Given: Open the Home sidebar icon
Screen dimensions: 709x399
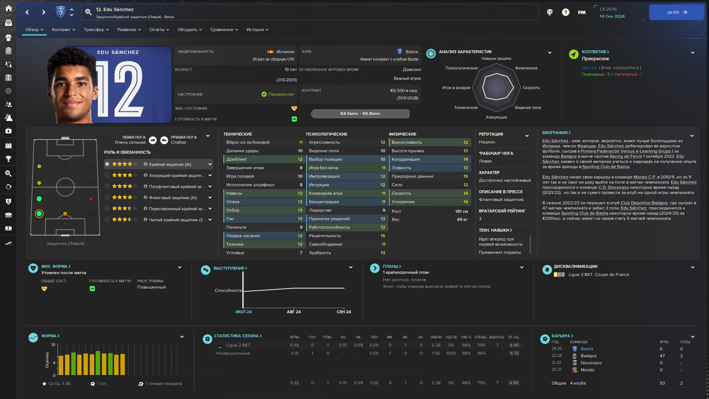Looking at the screenshot, I should click(x=8, y=8).
